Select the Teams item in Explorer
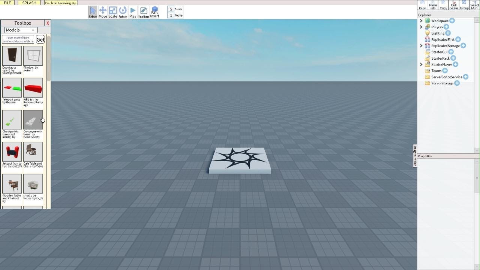The height and width of the screenshot is (270, 480). (x=436, y=70)
